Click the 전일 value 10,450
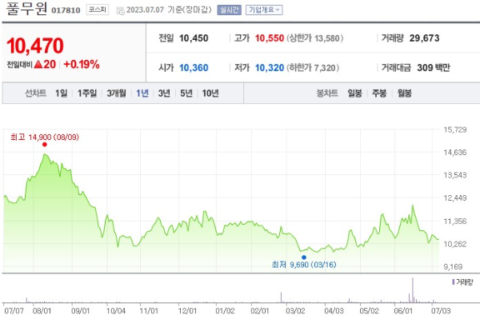The image size is (480, 327). [194, 38]
